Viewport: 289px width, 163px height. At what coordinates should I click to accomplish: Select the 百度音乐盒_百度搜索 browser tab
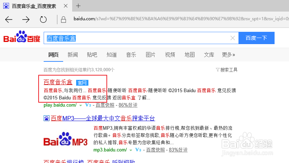coord(36,6)
